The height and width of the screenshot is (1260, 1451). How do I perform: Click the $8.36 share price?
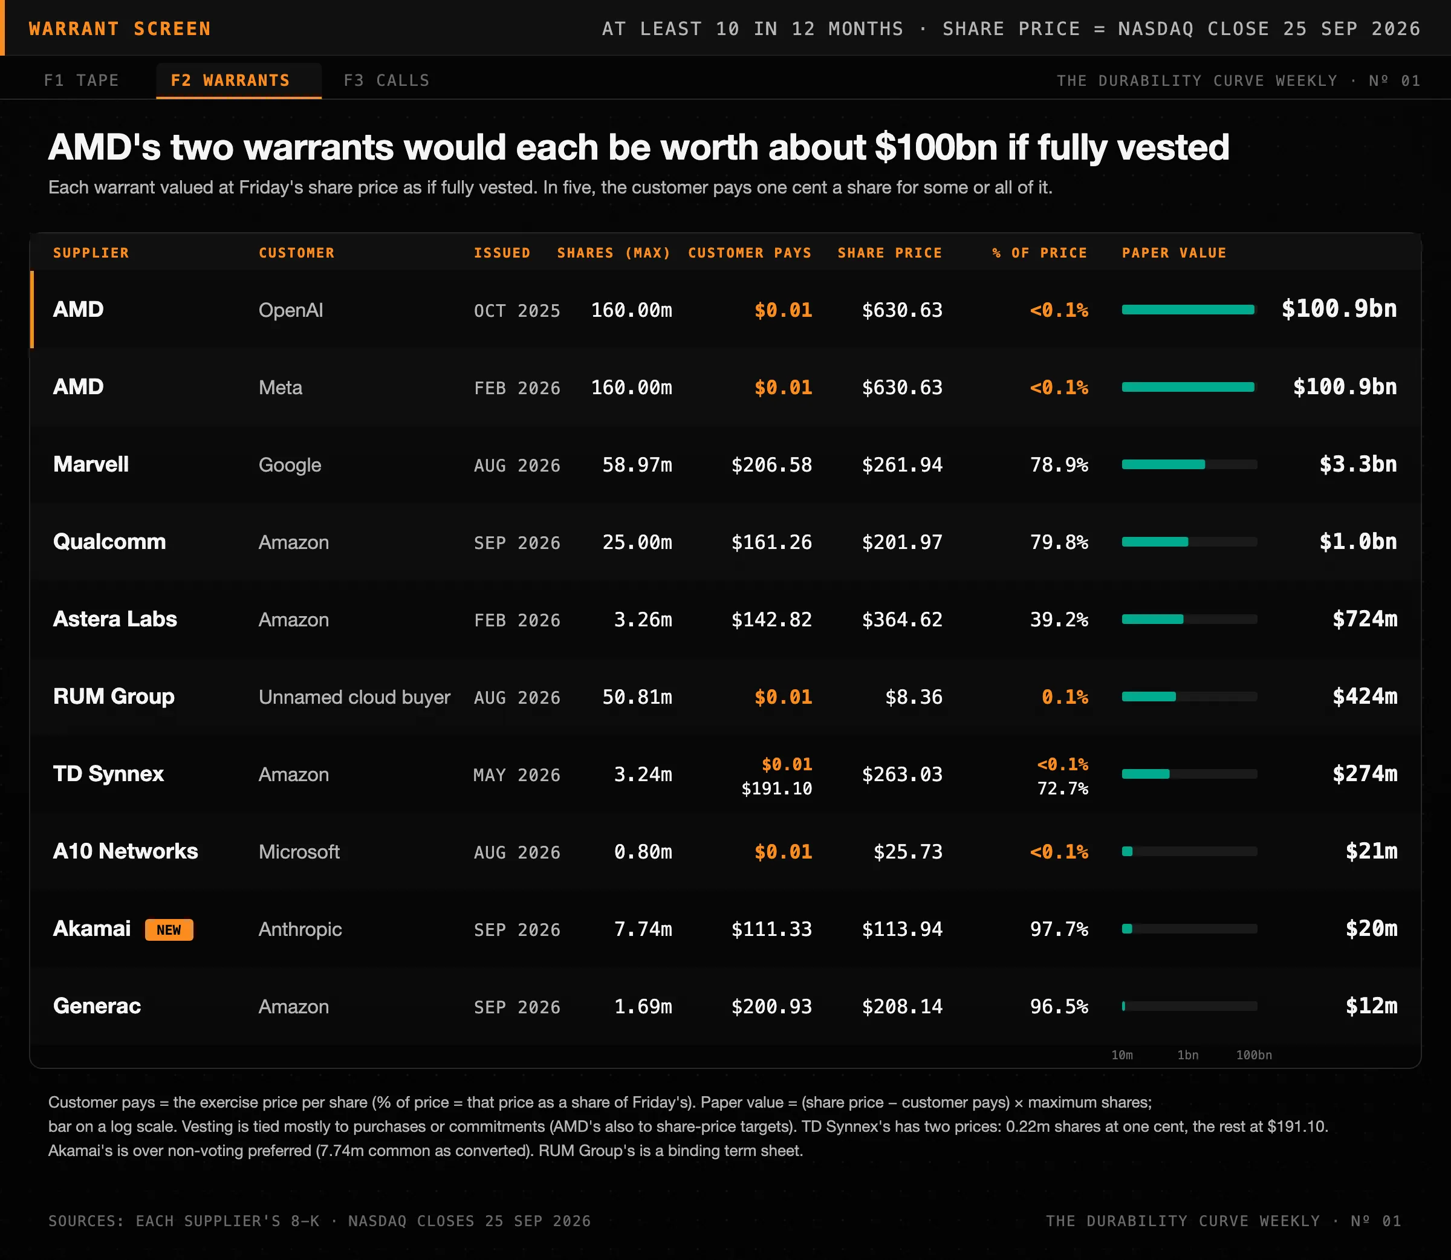tap(914, 697)
